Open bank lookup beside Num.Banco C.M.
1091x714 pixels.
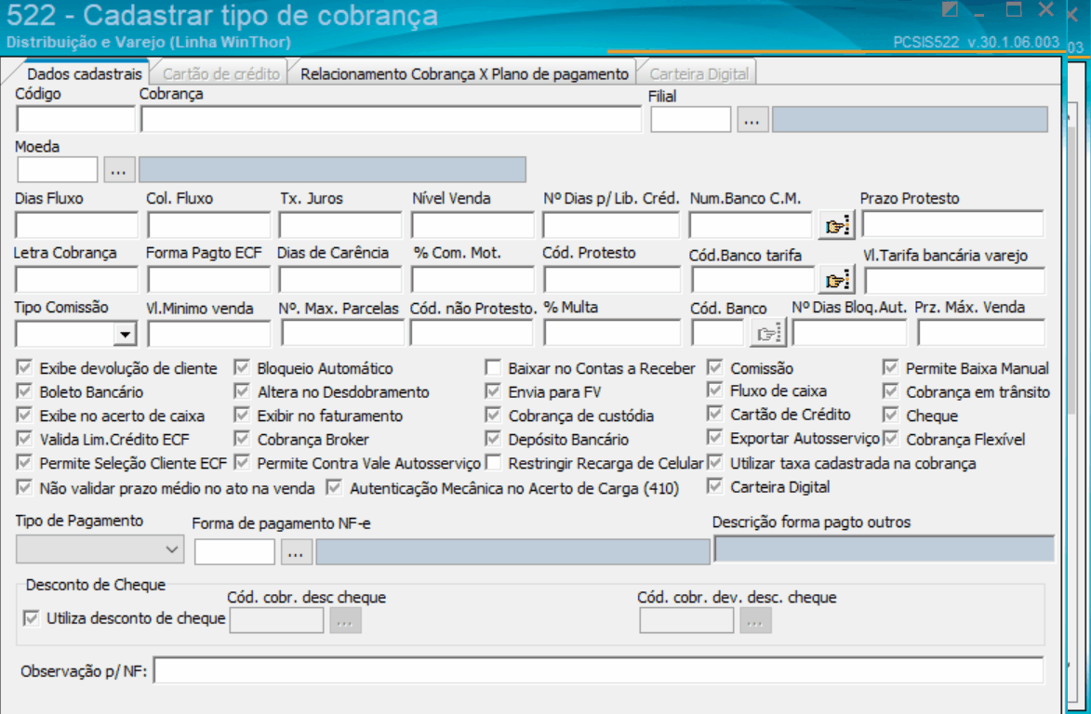click(x=835, y=226)
